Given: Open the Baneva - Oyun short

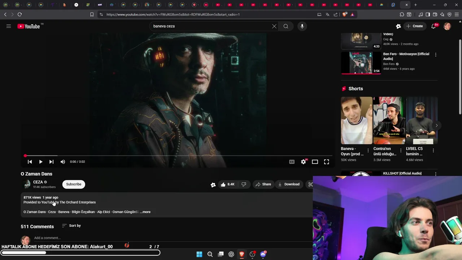Looking at the screenshot, I should (x=356, y=121).
